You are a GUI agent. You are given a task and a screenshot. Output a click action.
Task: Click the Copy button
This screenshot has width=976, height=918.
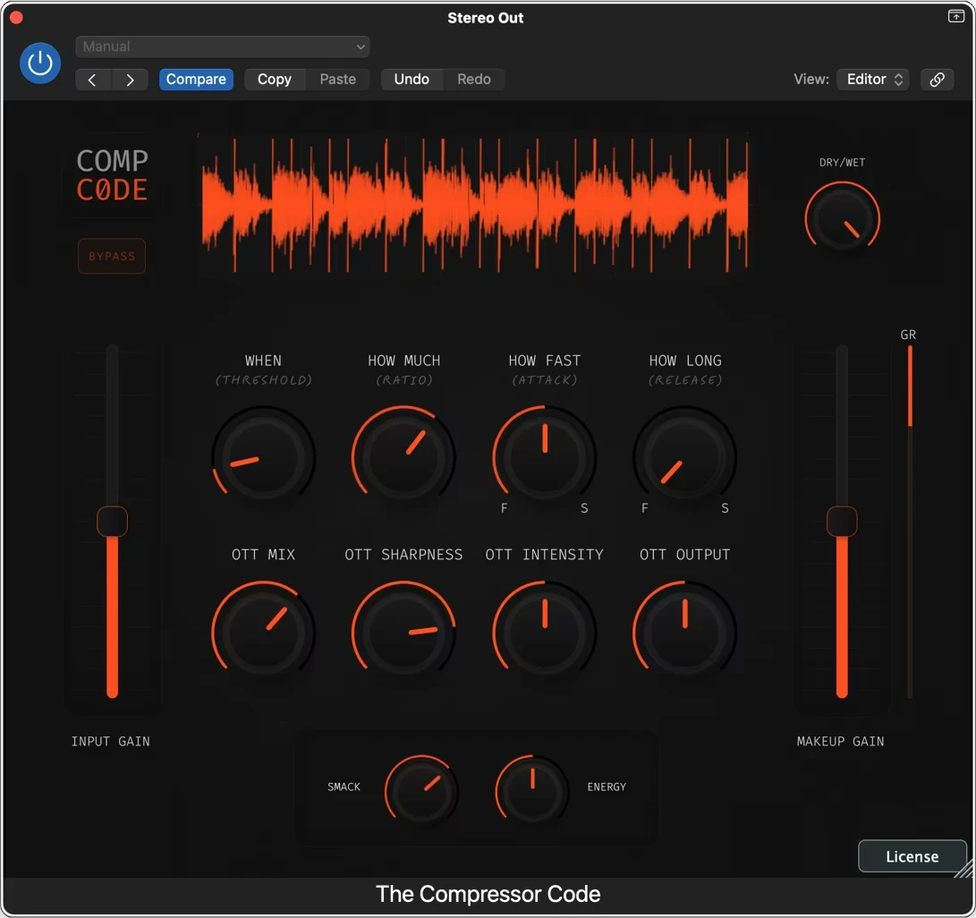click(275, 80)
